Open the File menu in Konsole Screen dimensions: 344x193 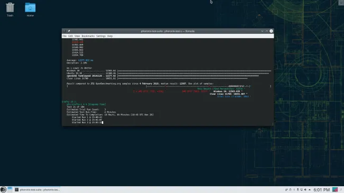(65, 36)
